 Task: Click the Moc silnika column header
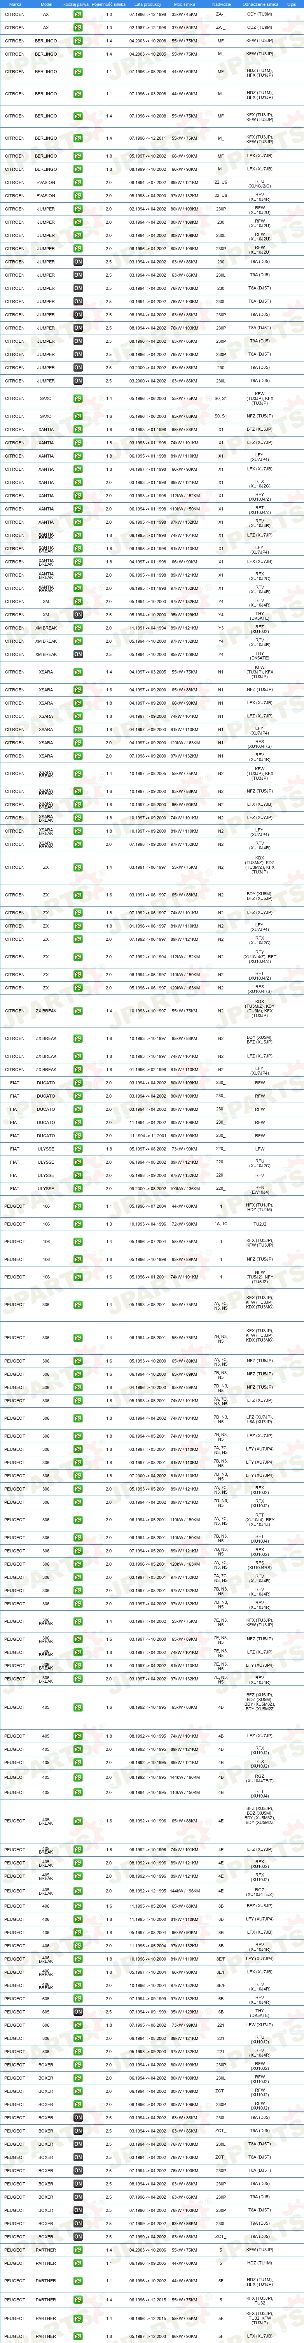click(184, 5)
